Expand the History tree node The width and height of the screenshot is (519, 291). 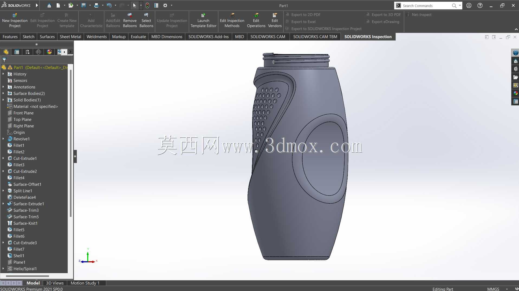(3, 74)
